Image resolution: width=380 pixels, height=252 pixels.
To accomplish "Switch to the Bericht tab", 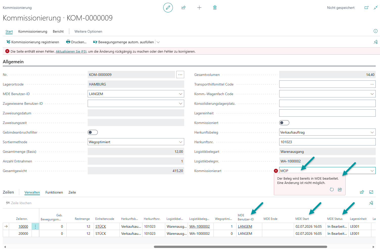I will [x=58, y=31].
